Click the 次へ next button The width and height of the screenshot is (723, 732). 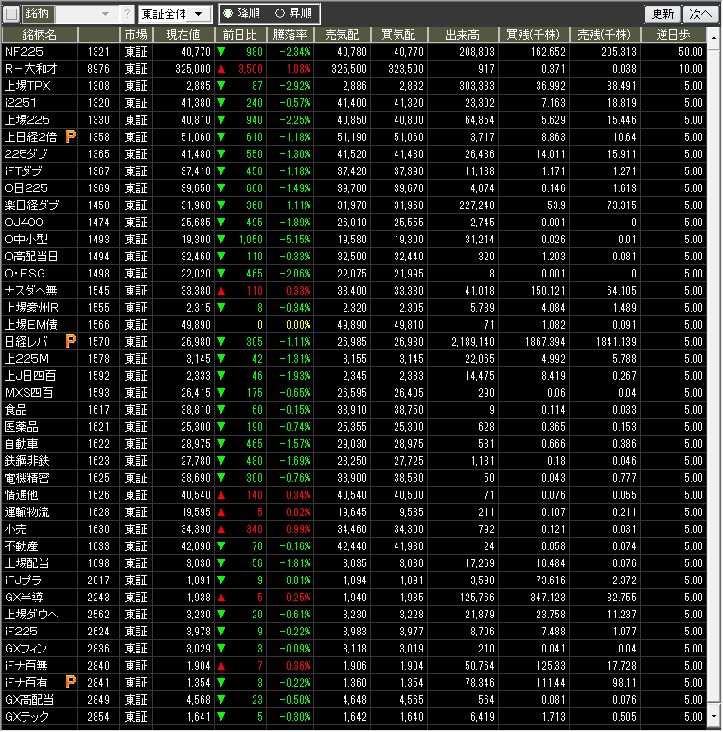click(x=700, y=13)
